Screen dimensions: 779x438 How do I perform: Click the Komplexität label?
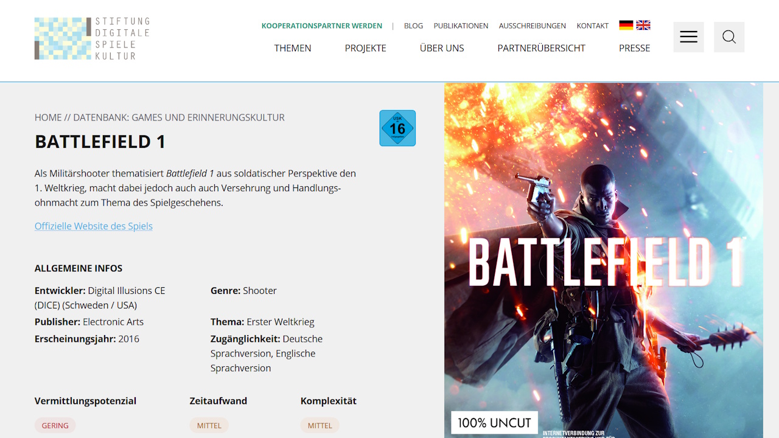point(329,401)
